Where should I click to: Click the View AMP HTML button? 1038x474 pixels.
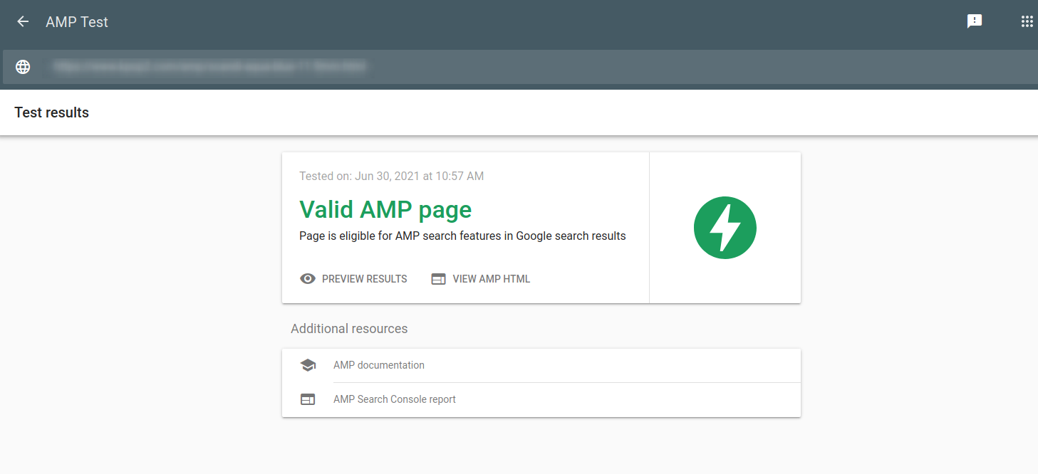481,279
